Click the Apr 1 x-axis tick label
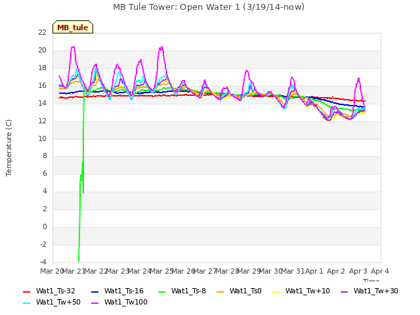This screenshot has height=315, width=420. pyautogui.click(x=314, y=271)
